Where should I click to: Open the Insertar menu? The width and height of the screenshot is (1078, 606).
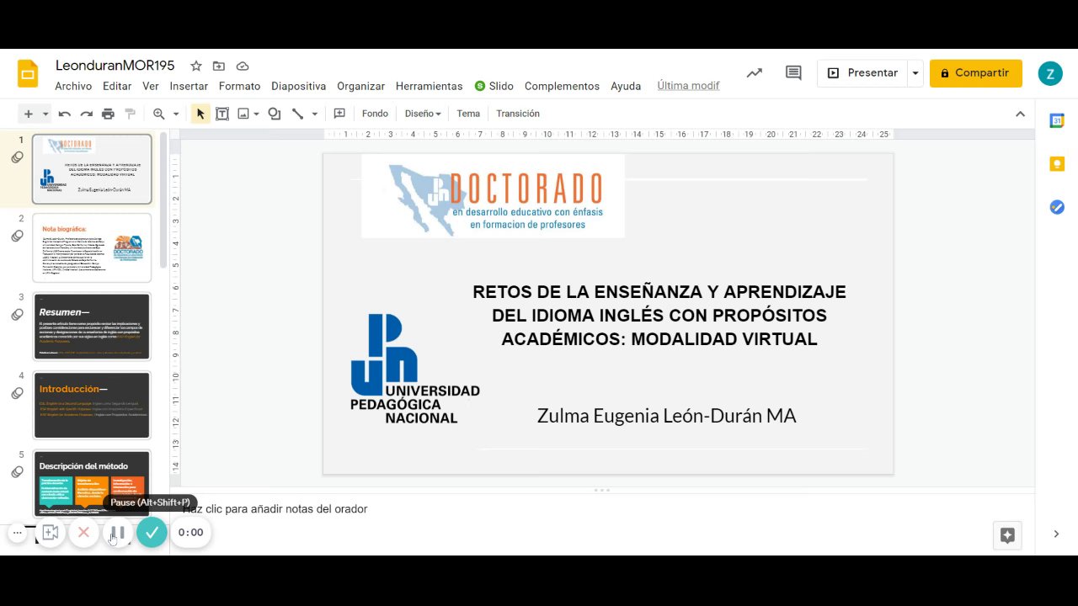[189, 86]
